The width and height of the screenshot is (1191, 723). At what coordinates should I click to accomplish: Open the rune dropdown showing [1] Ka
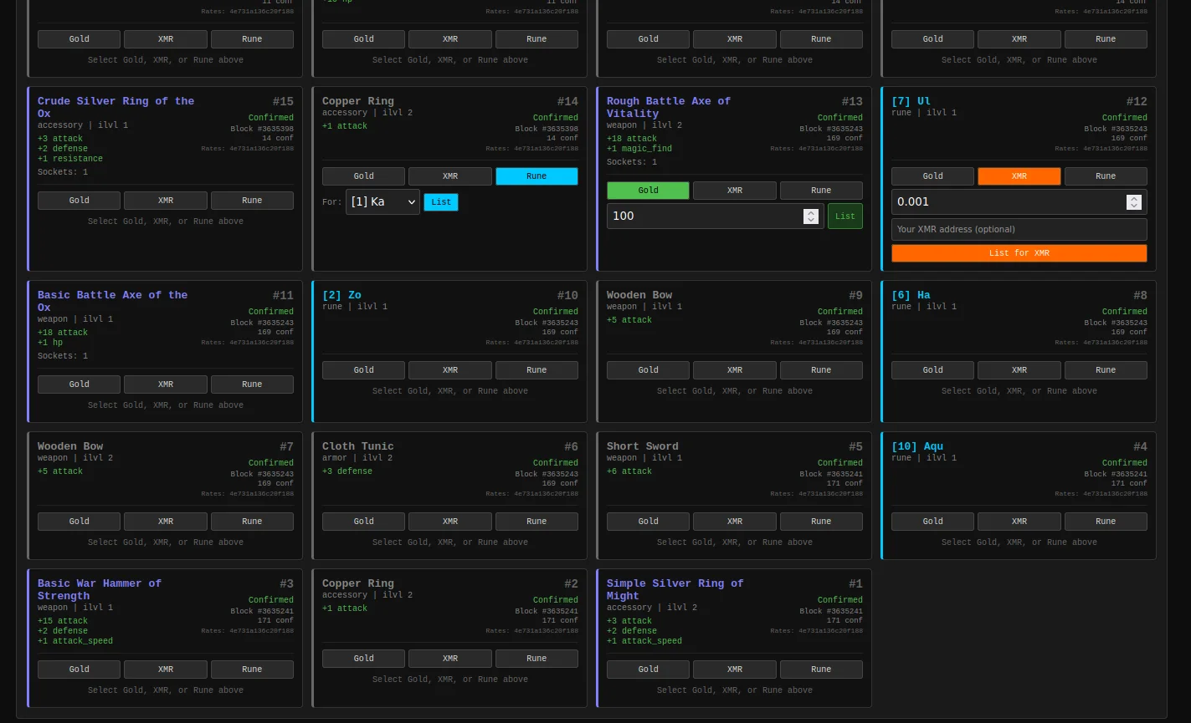[x=382, y=202]
